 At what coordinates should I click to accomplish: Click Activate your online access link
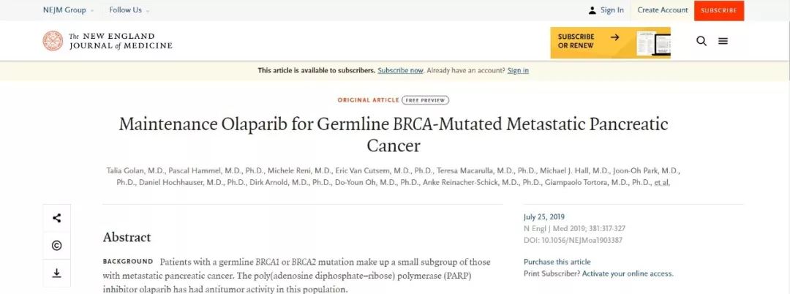pos(628,274)
